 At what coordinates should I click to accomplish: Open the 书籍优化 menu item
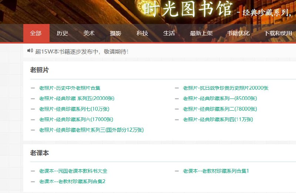[238, 33]
